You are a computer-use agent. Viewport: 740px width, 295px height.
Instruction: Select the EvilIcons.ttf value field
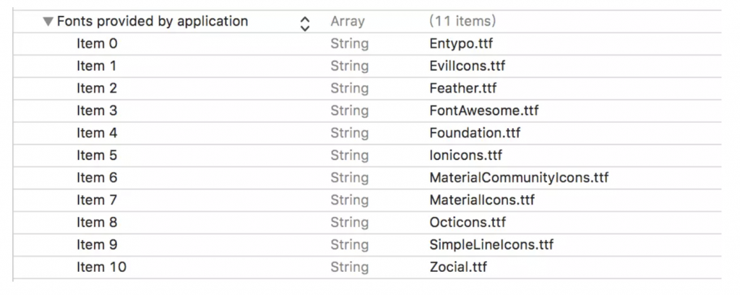pos(467,66)
